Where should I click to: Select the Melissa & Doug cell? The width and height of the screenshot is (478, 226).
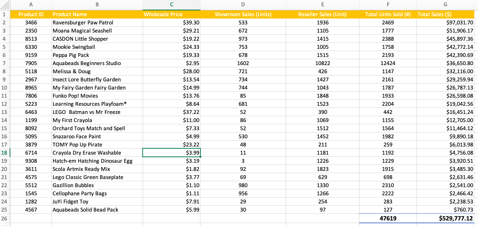coord(97,71)
